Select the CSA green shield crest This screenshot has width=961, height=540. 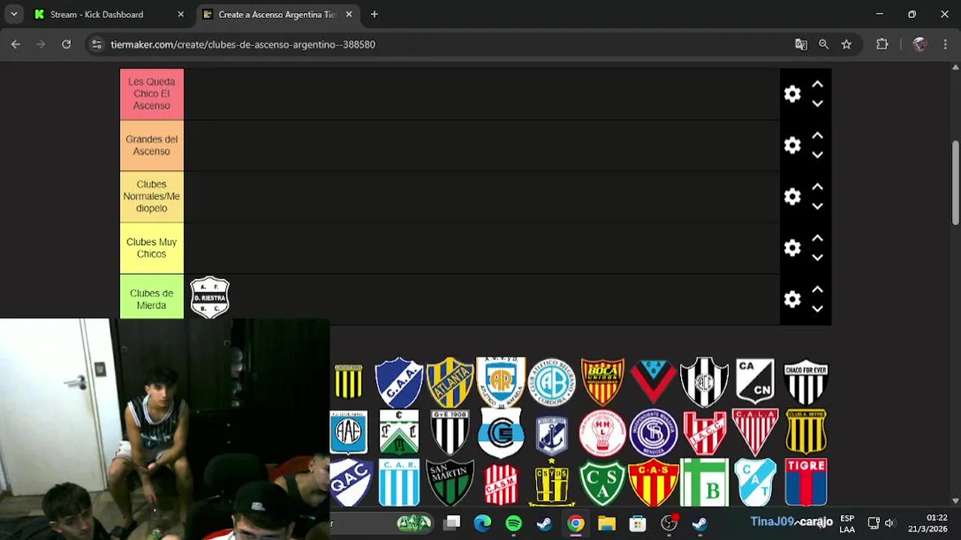(x=603, y=482)
